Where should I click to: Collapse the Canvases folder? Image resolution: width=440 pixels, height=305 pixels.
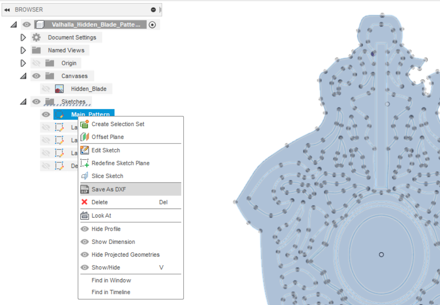(23, 76)
